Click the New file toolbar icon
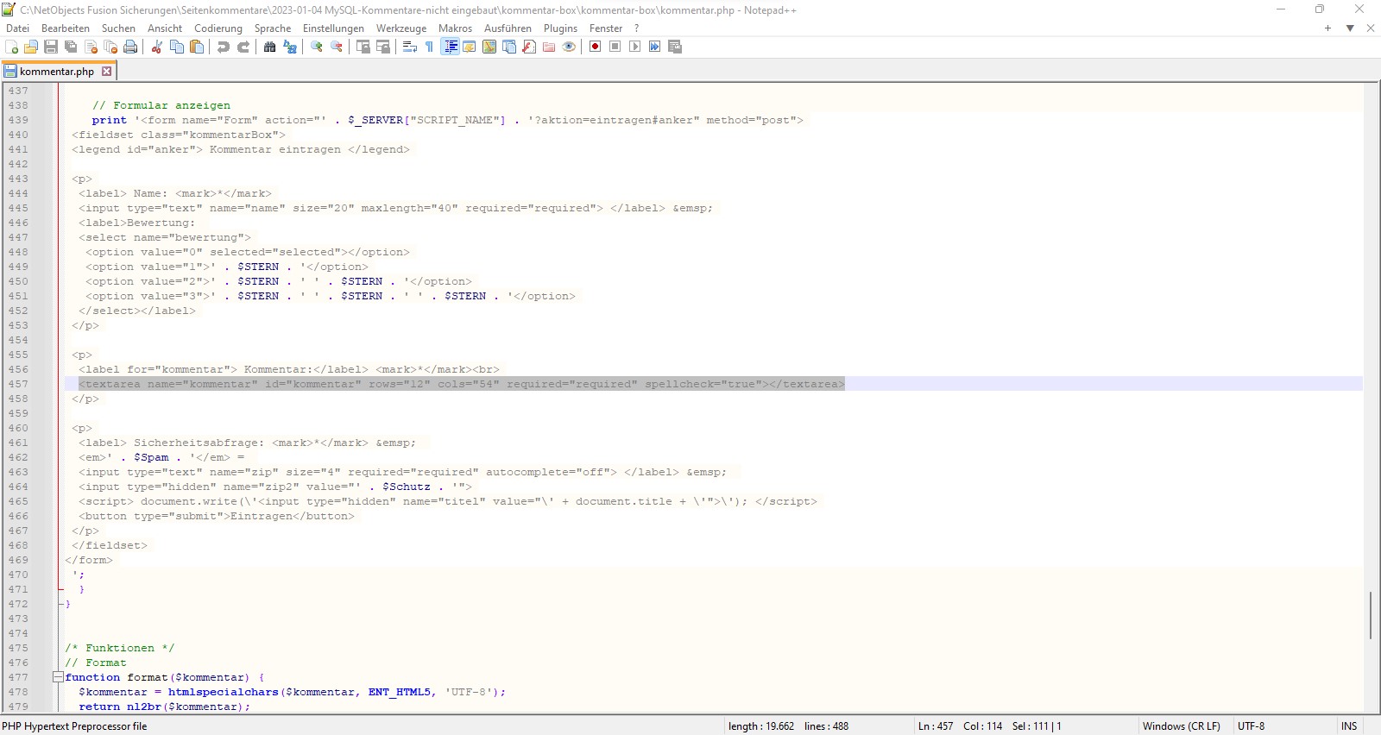Image resolution: width=1381 pixels, height=735 pixels. click(12, 47)
